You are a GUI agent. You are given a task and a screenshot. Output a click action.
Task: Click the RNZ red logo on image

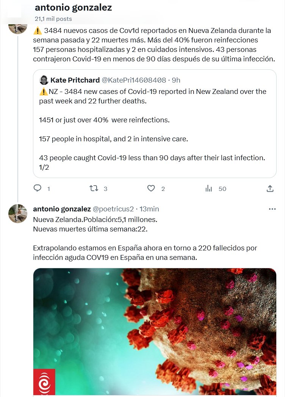(44, 382)
